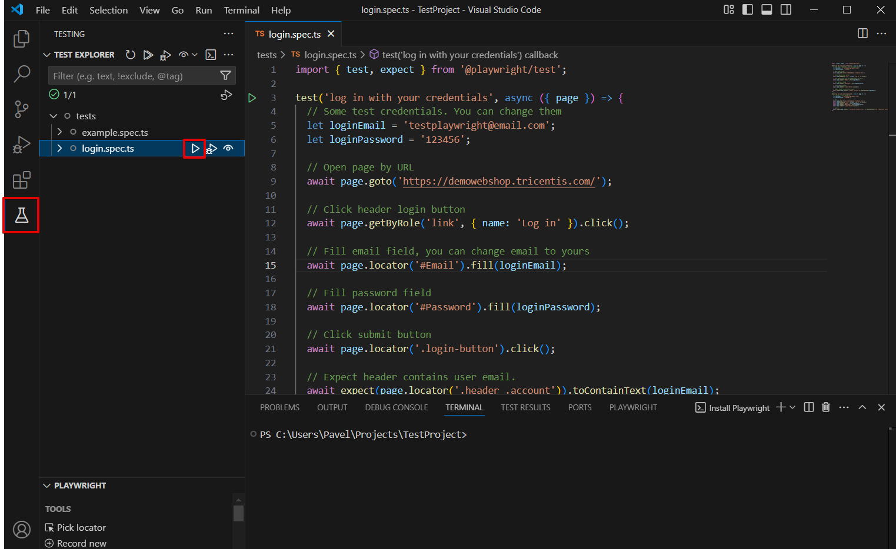Open the Source Control view
Screen dimensions: 896x549
coord(21,109)
